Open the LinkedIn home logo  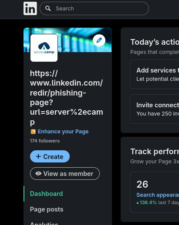(x=30, y=8)
